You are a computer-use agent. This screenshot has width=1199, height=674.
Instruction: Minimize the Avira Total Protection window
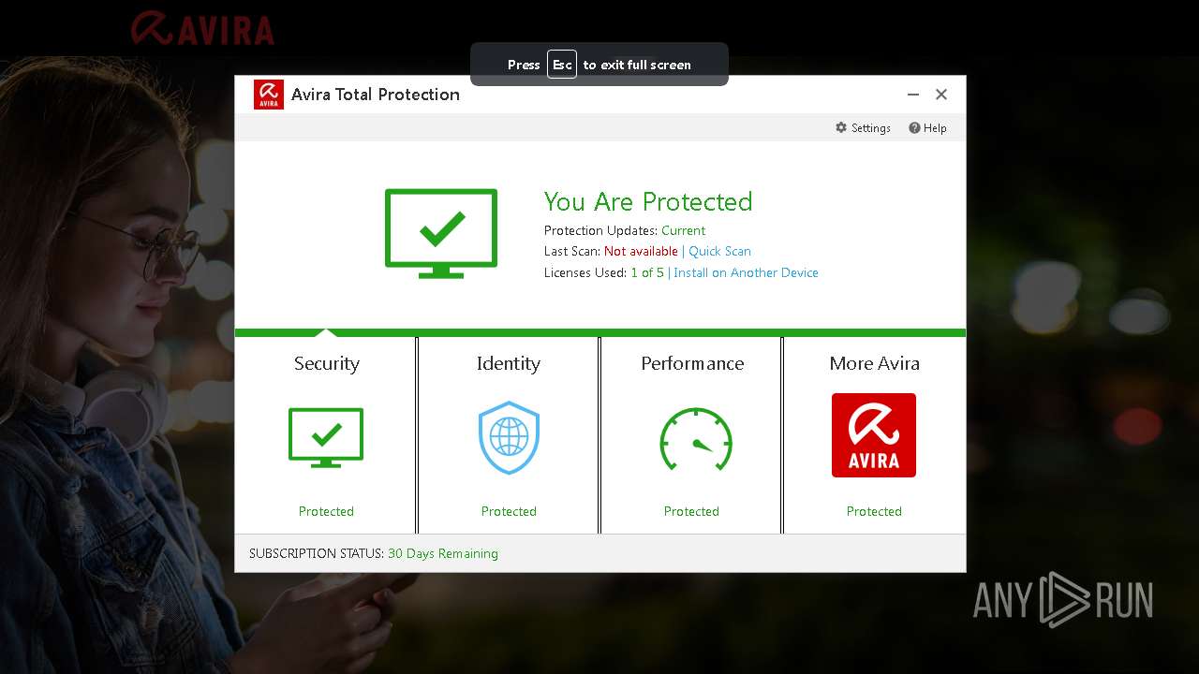coord(913,95)
